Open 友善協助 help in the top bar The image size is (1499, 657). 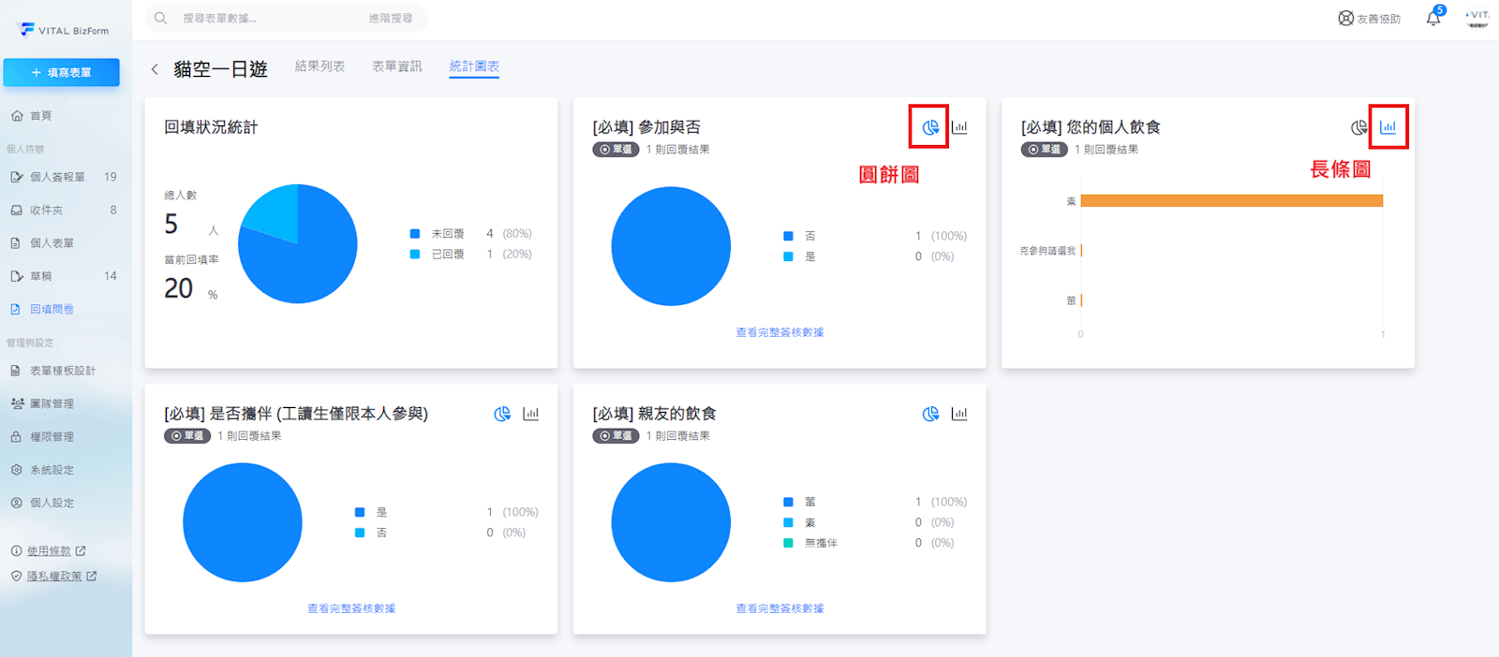click(x=1369, y=18)
